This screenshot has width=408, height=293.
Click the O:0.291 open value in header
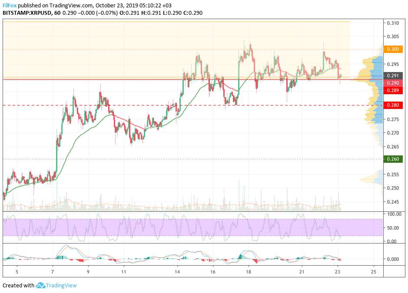(129, 13)
